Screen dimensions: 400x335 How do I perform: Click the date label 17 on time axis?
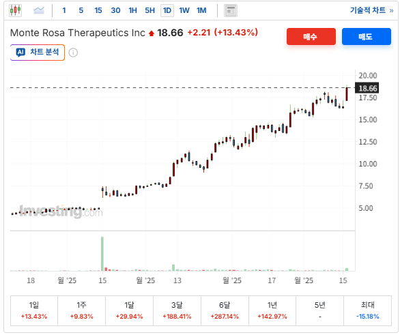point(272,280)
